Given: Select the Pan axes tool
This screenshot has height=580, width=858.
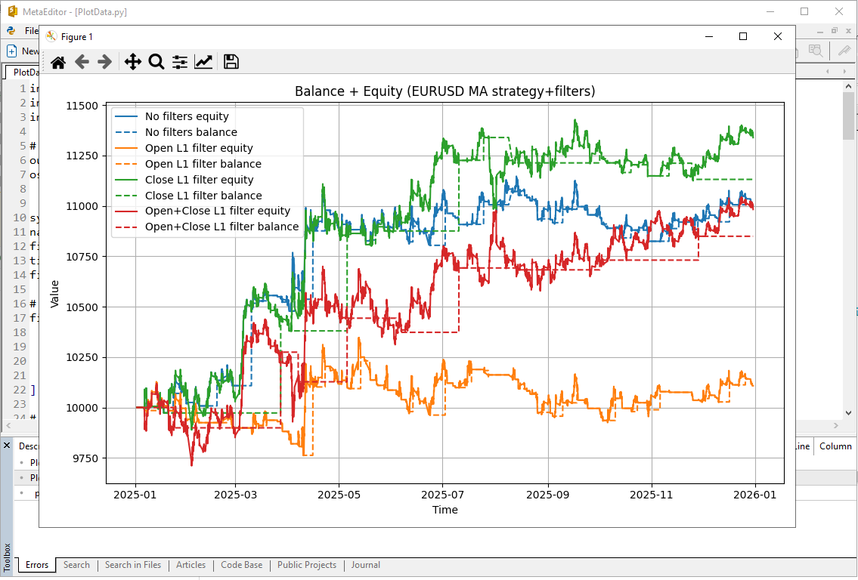Looking at the screenshot, I should point(133,62).
